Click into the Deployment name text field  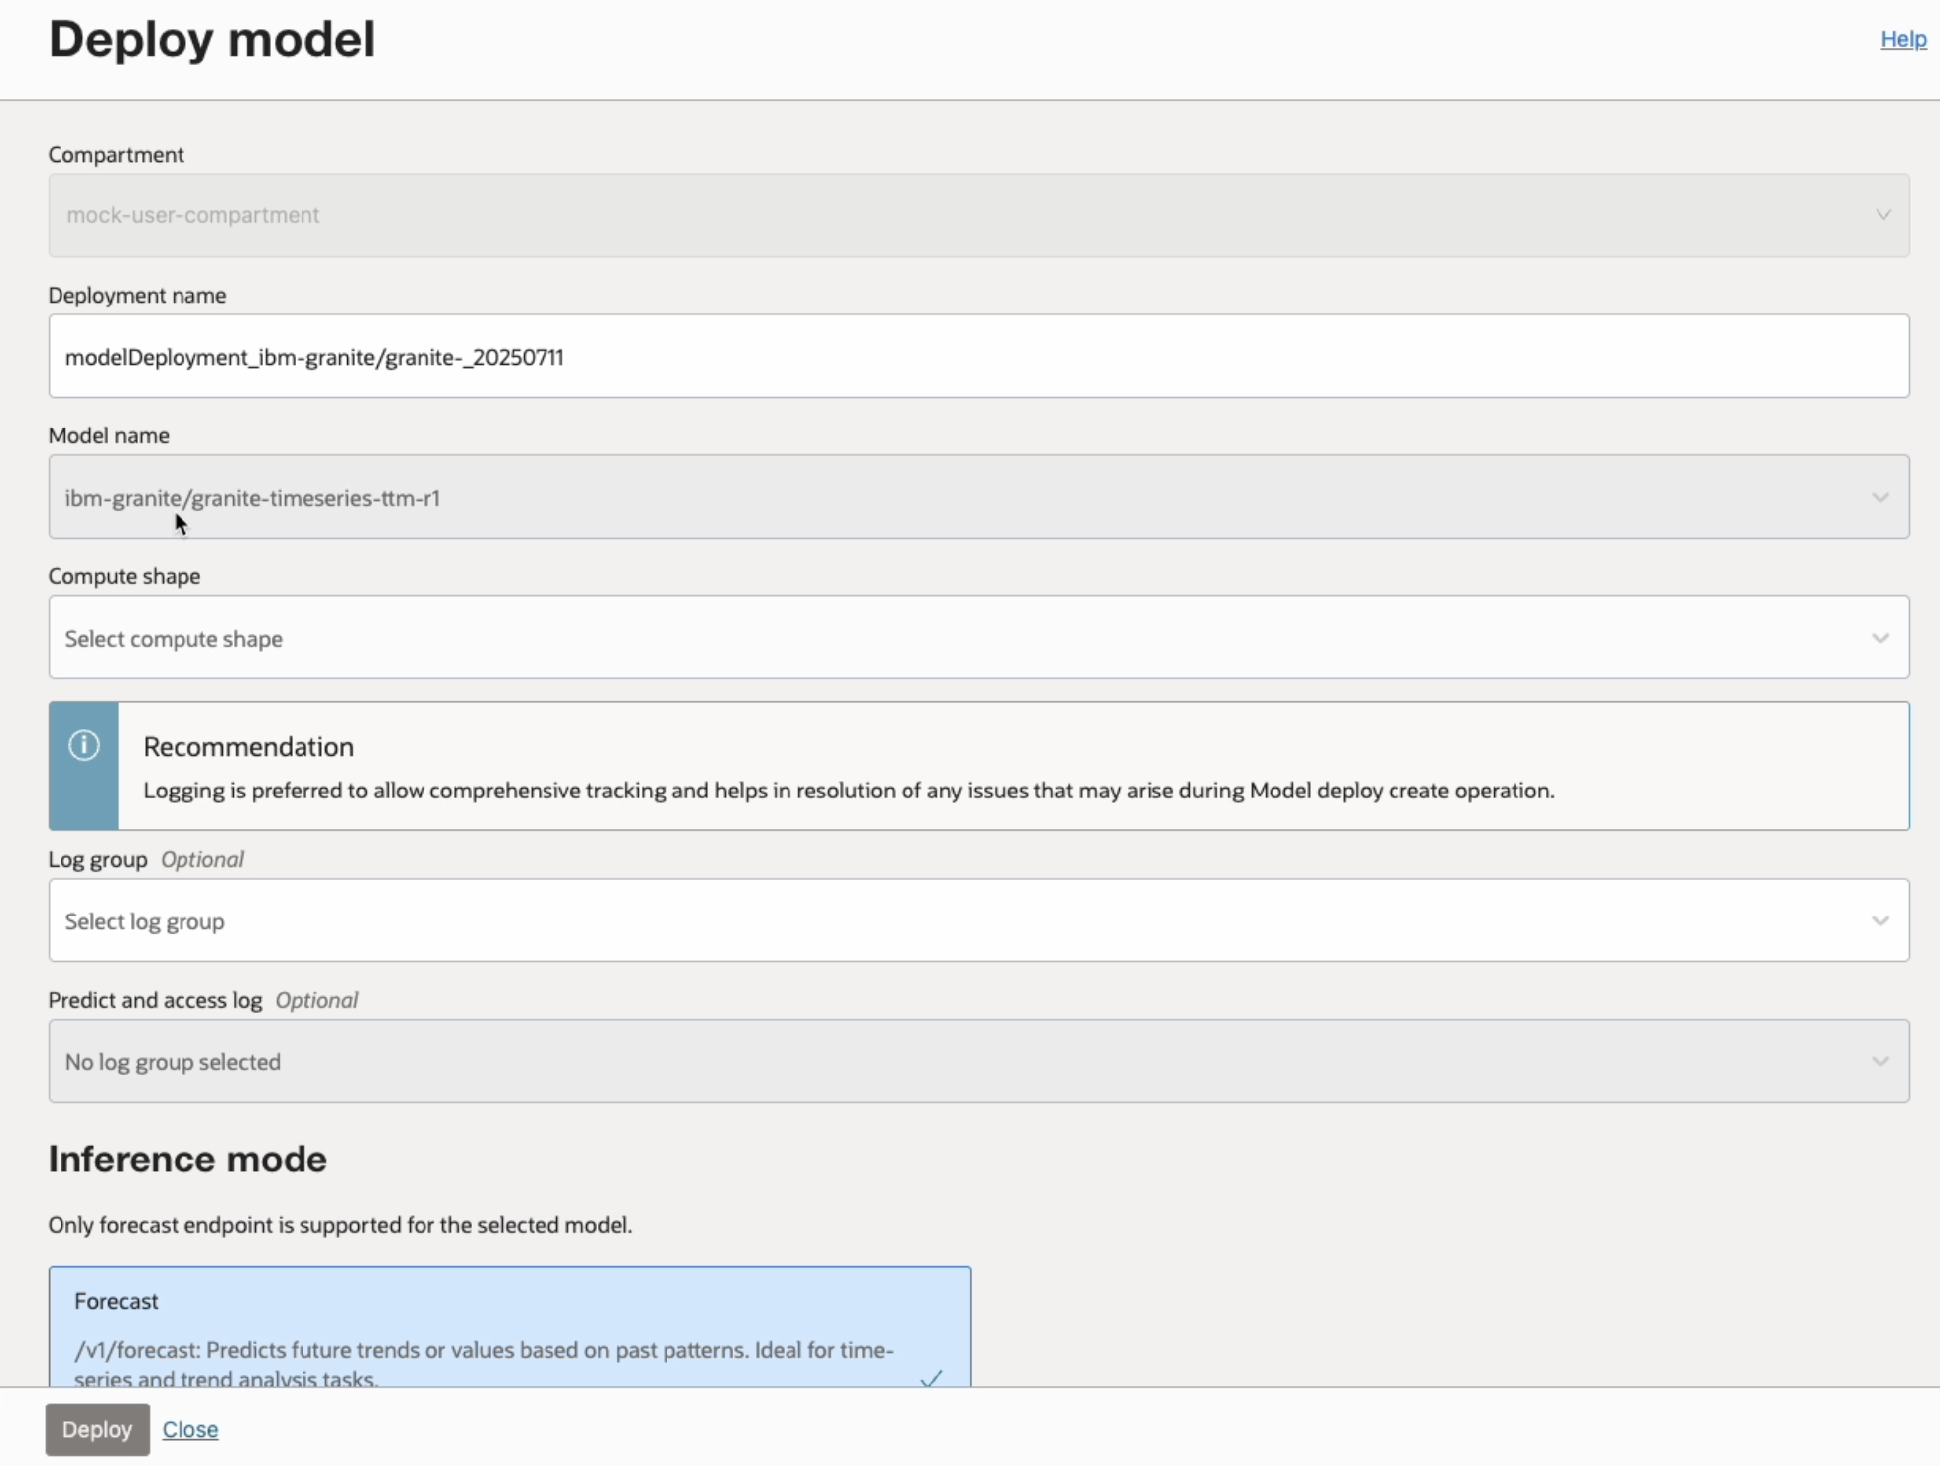(x=978, y=356)
